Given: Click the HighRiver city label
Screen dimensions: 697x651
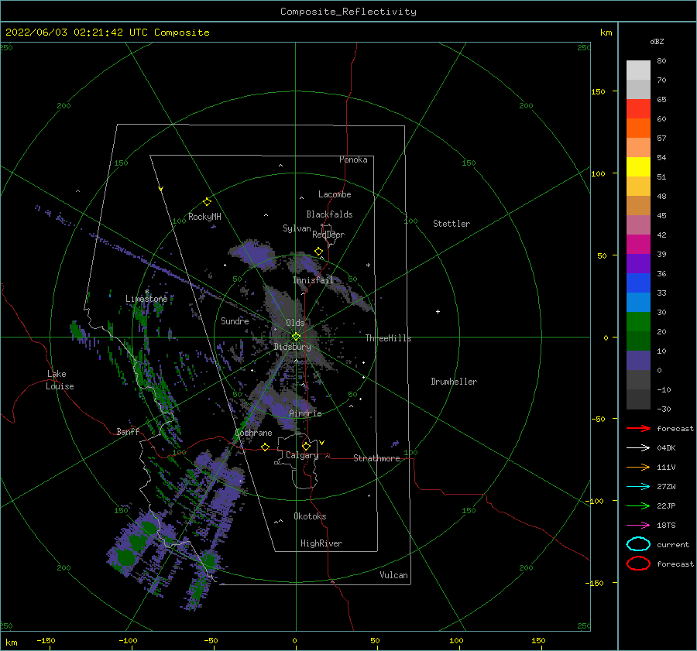Looking at the screenshot, I should (x=321, y=543).
